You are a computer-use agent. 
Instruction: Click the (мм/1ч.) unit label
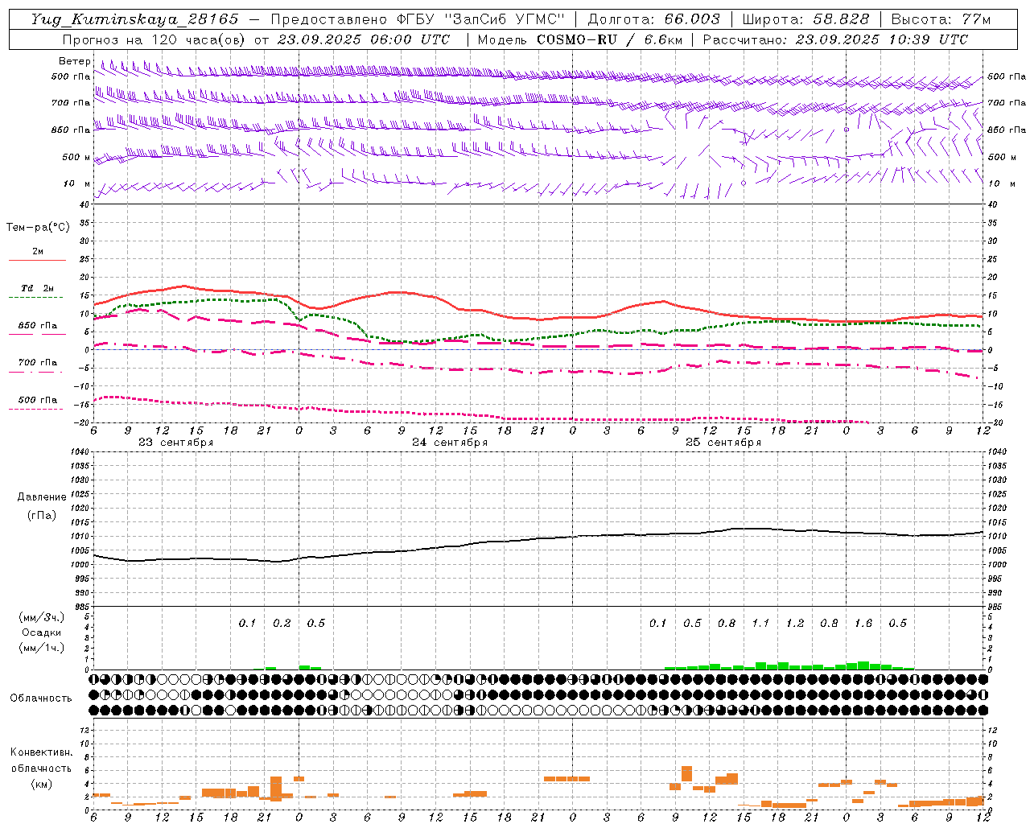(x=41, y=648)
